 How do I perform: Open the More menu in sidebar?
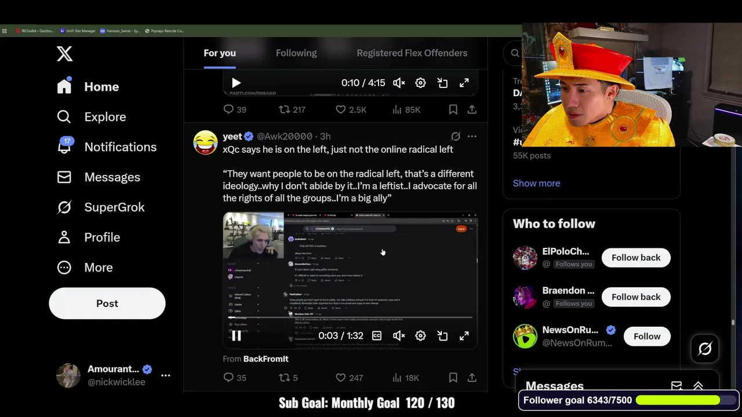pyautogui.click(x=85, y=267)
